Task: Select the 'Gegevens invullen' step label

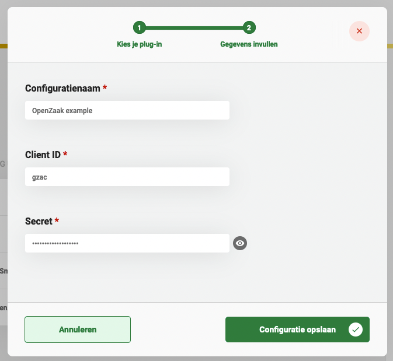Action: click(x=249, y=44)
